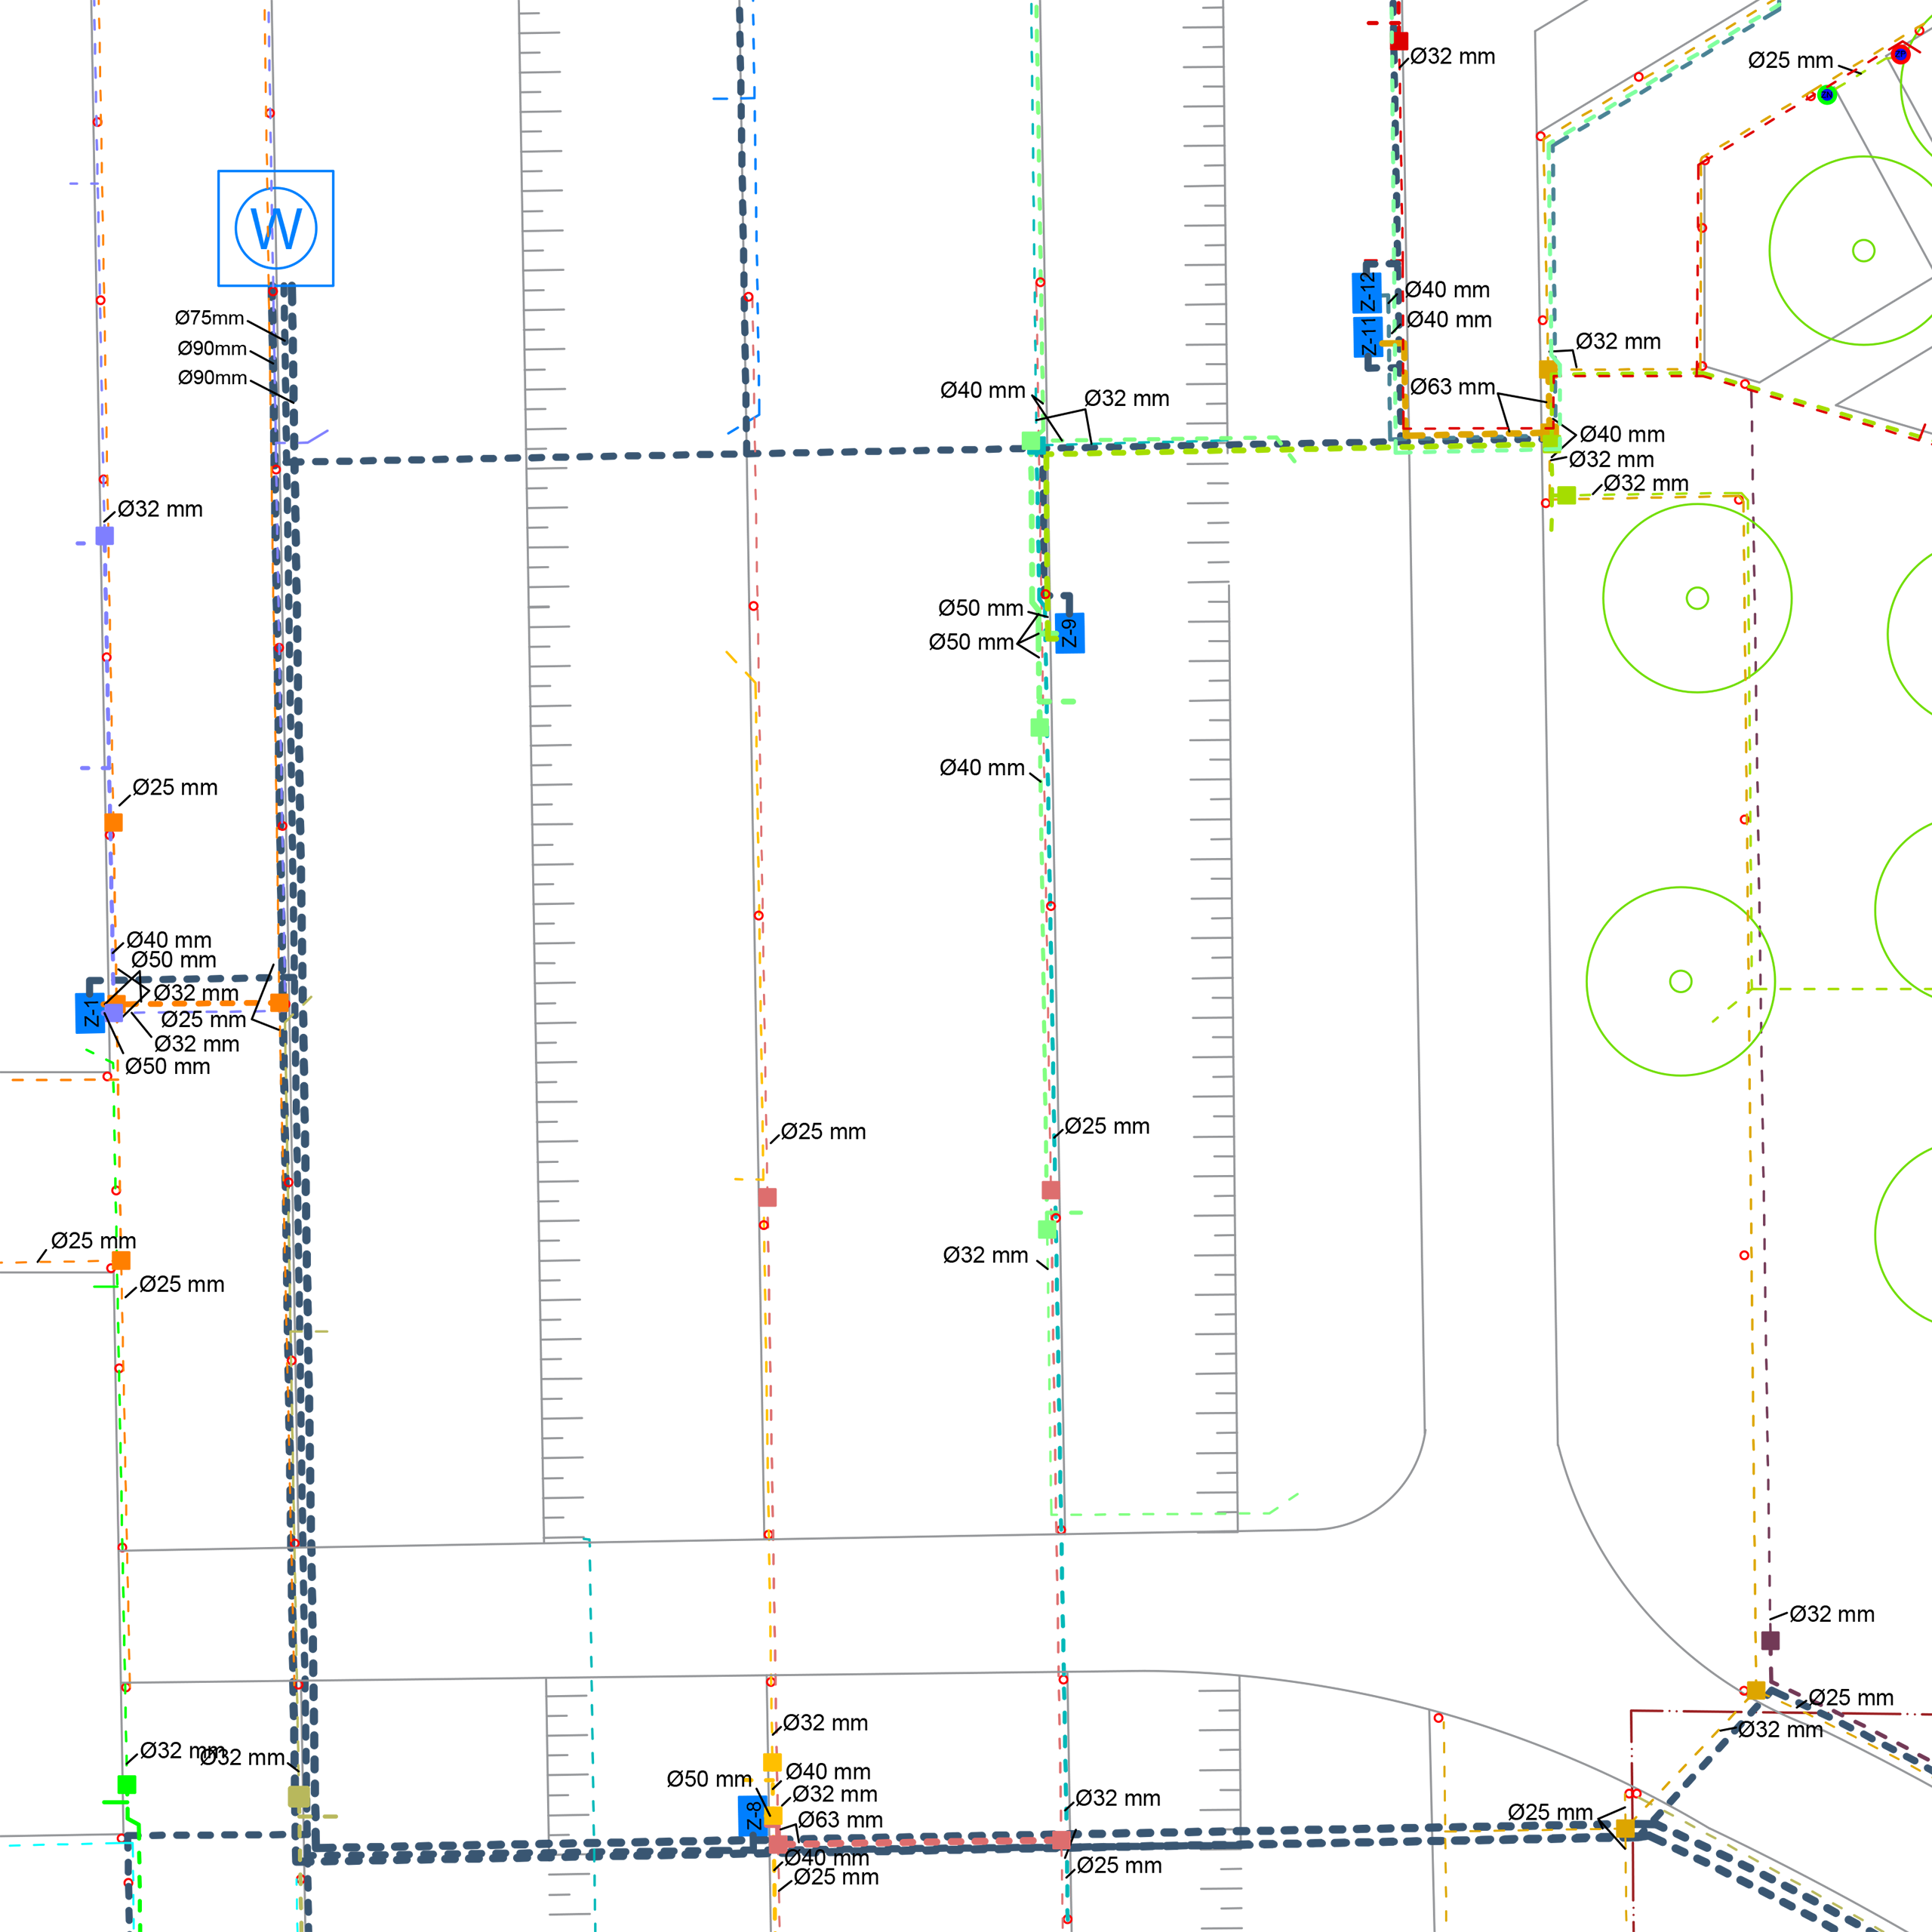Click the blue dot with green ring
The width and height of the screenshot is (1932, 1932).
coord(1827,95)
